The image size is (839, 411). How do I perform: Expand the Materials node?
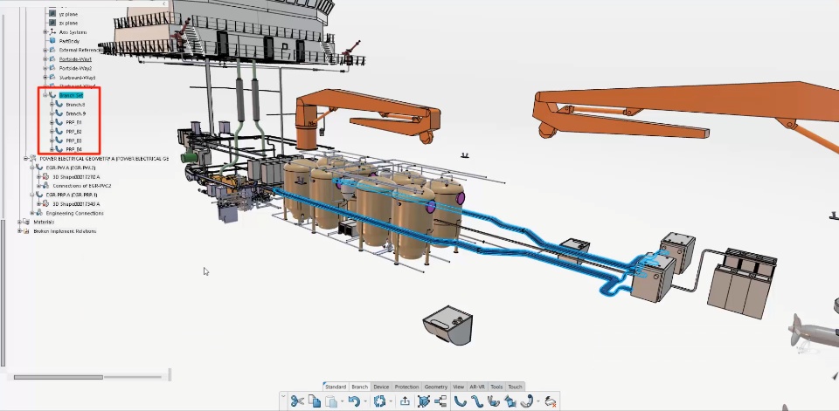tap(19, 222)
